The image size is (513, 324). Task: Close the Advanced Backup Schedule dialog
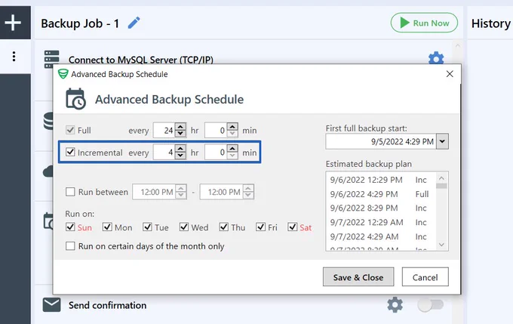click(x=450, y=74)
